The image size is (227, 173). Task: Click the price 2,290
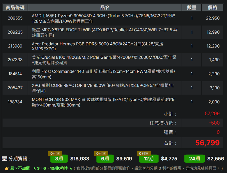click(214, 74)
